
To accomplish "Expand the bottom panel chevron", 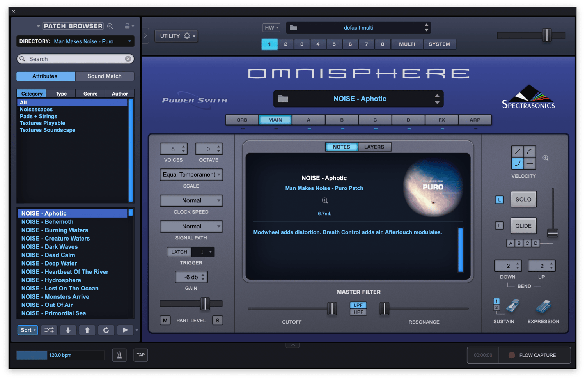I will (292, 345).
